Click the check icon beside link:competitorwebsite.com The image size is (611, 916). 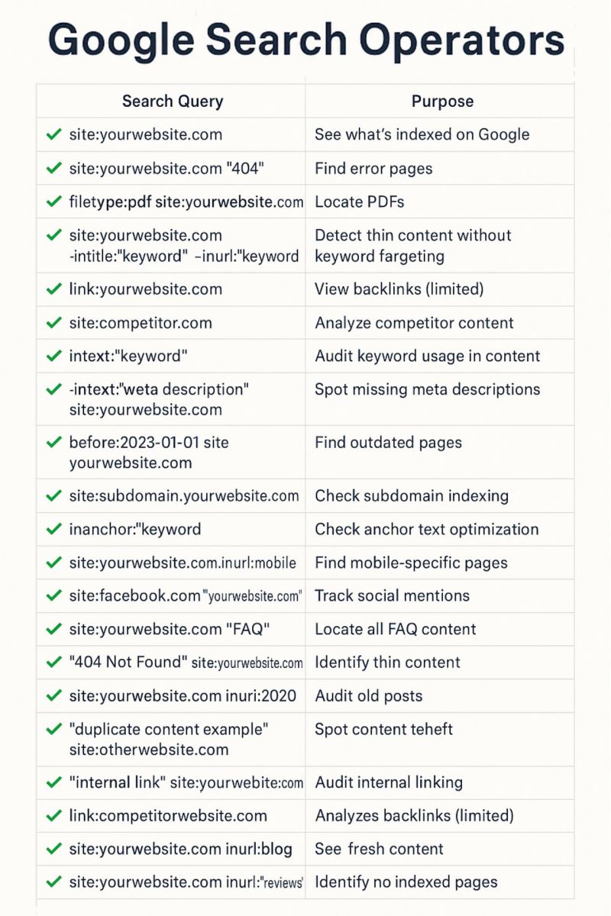pyautogui.click(x=53, y=815)
